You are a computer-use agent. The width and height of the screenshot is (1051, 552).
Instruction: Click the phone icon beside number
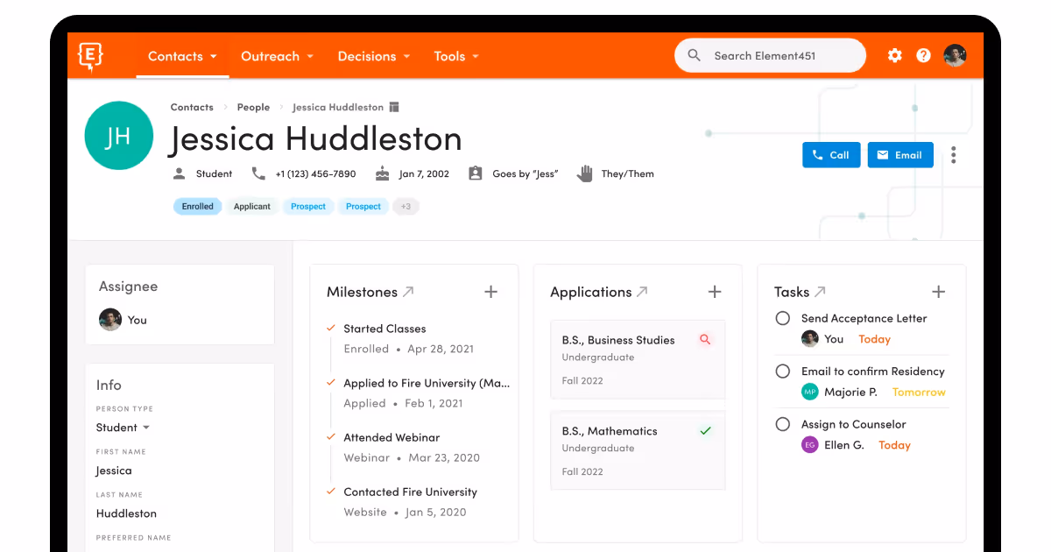[x=258, y=173]
